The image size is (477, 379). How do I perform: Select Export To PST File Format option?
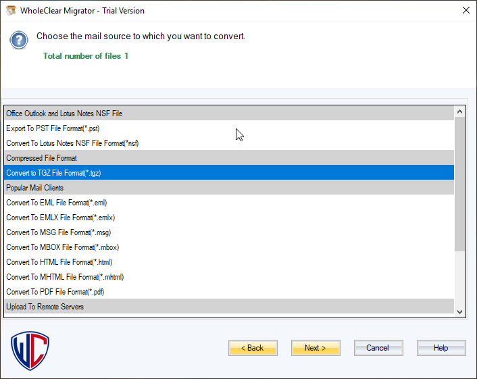click(229, 128)
